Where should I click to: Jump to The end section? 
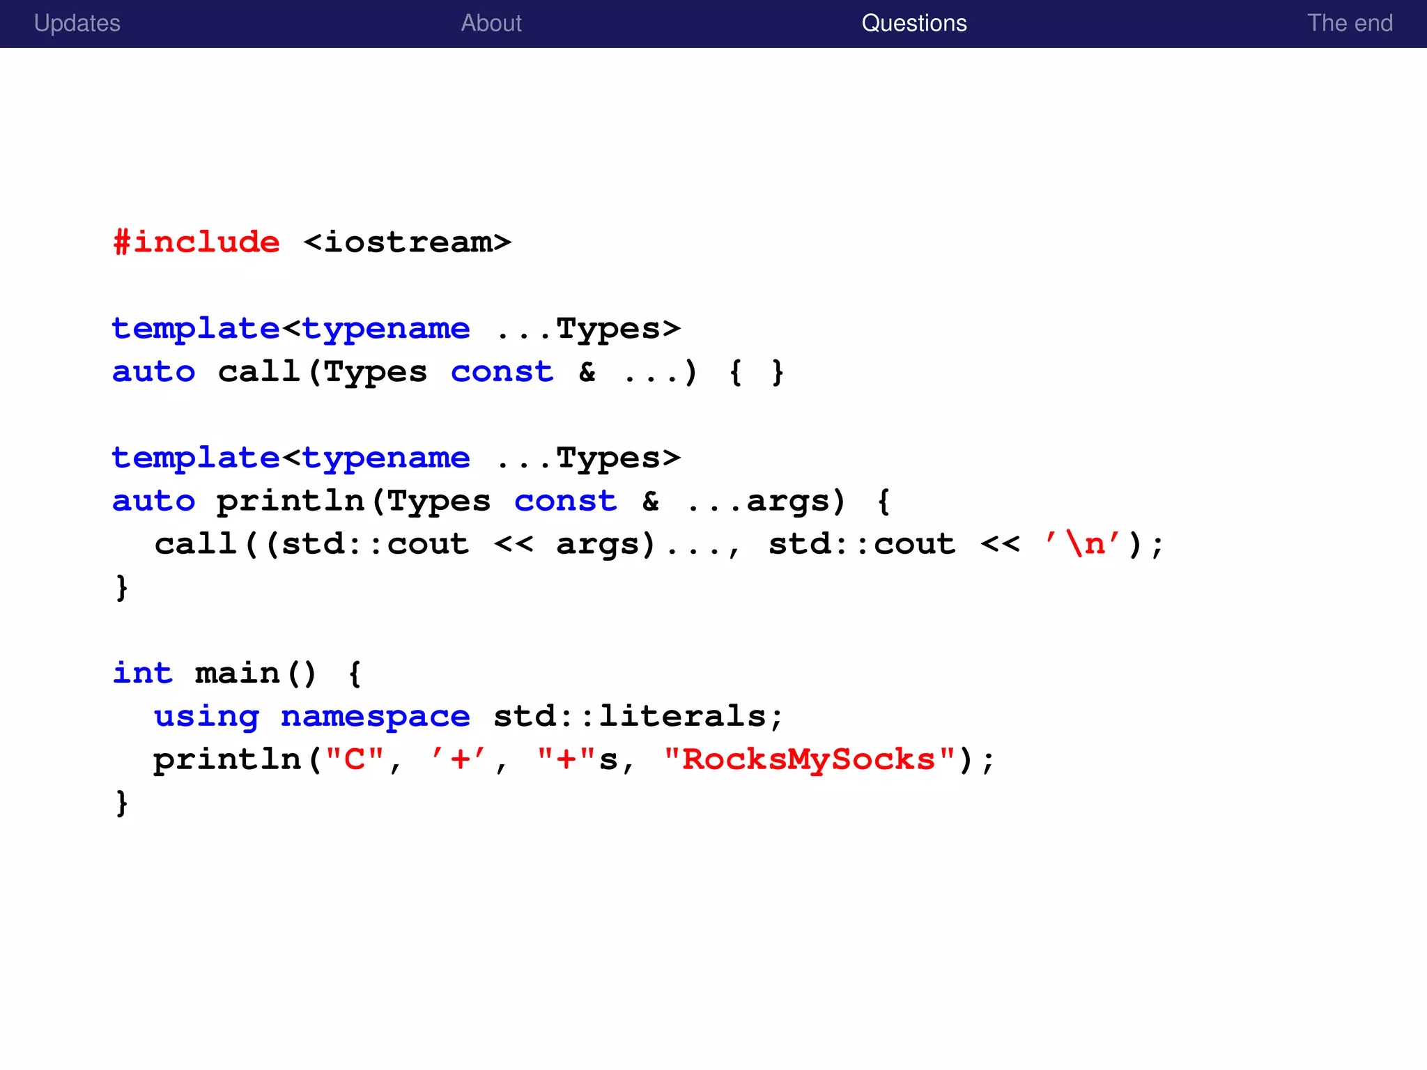point(1349,23)
